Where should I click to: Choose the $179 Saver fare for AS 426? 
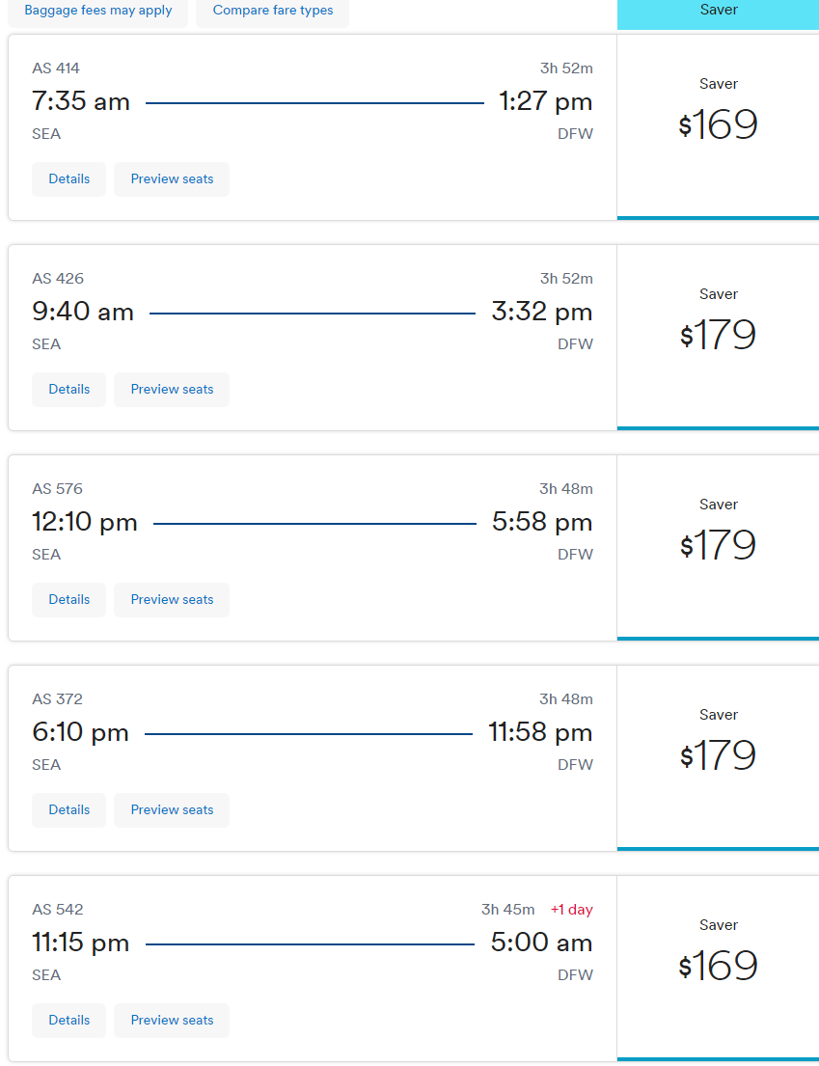click(x=719, y=338)
